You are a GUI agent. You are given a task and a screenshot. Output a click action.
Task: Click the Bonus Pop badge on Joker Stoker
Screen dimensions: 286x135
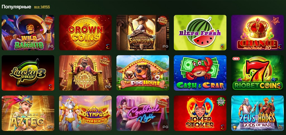221,101
